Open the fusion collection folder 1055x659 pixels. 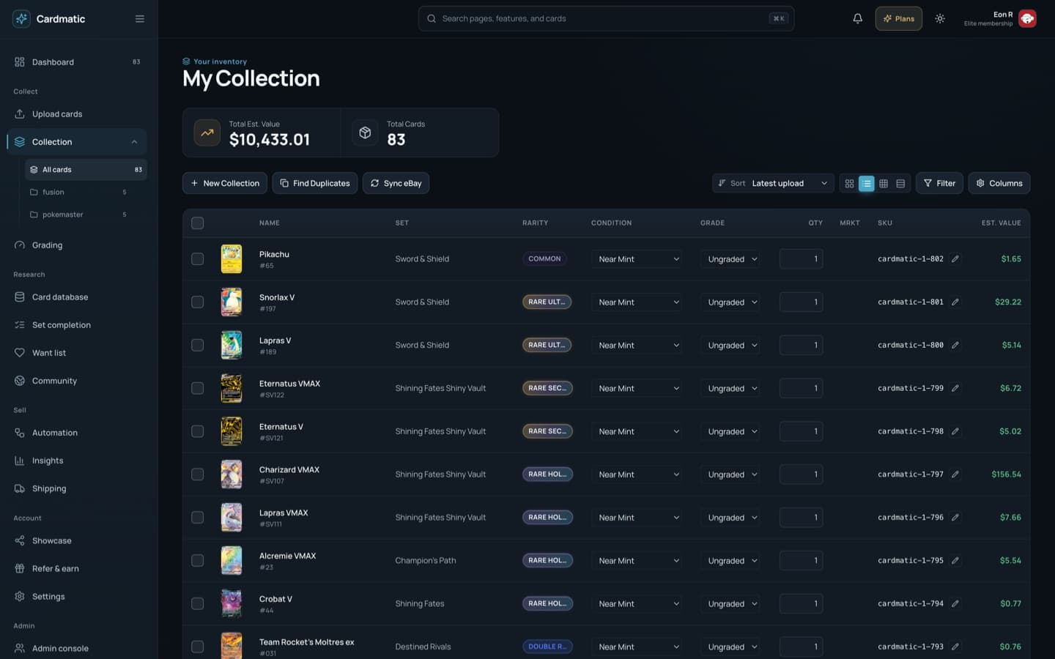[x=86, y=193]
